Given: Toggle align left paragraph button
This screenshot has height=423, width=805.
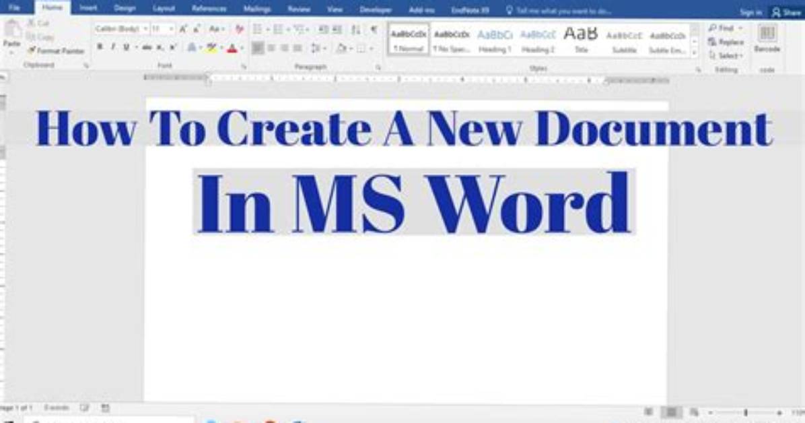Looking at the screenshot, I should pos(258,48).
